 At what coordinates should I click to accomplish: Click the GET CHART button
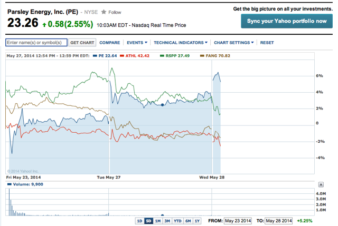(x=82, y=43)
